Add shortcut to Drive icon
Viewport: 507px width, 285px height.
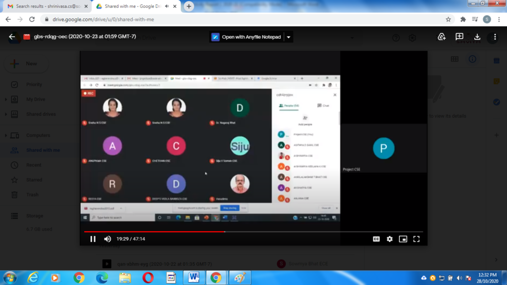(x=442, y=37)
